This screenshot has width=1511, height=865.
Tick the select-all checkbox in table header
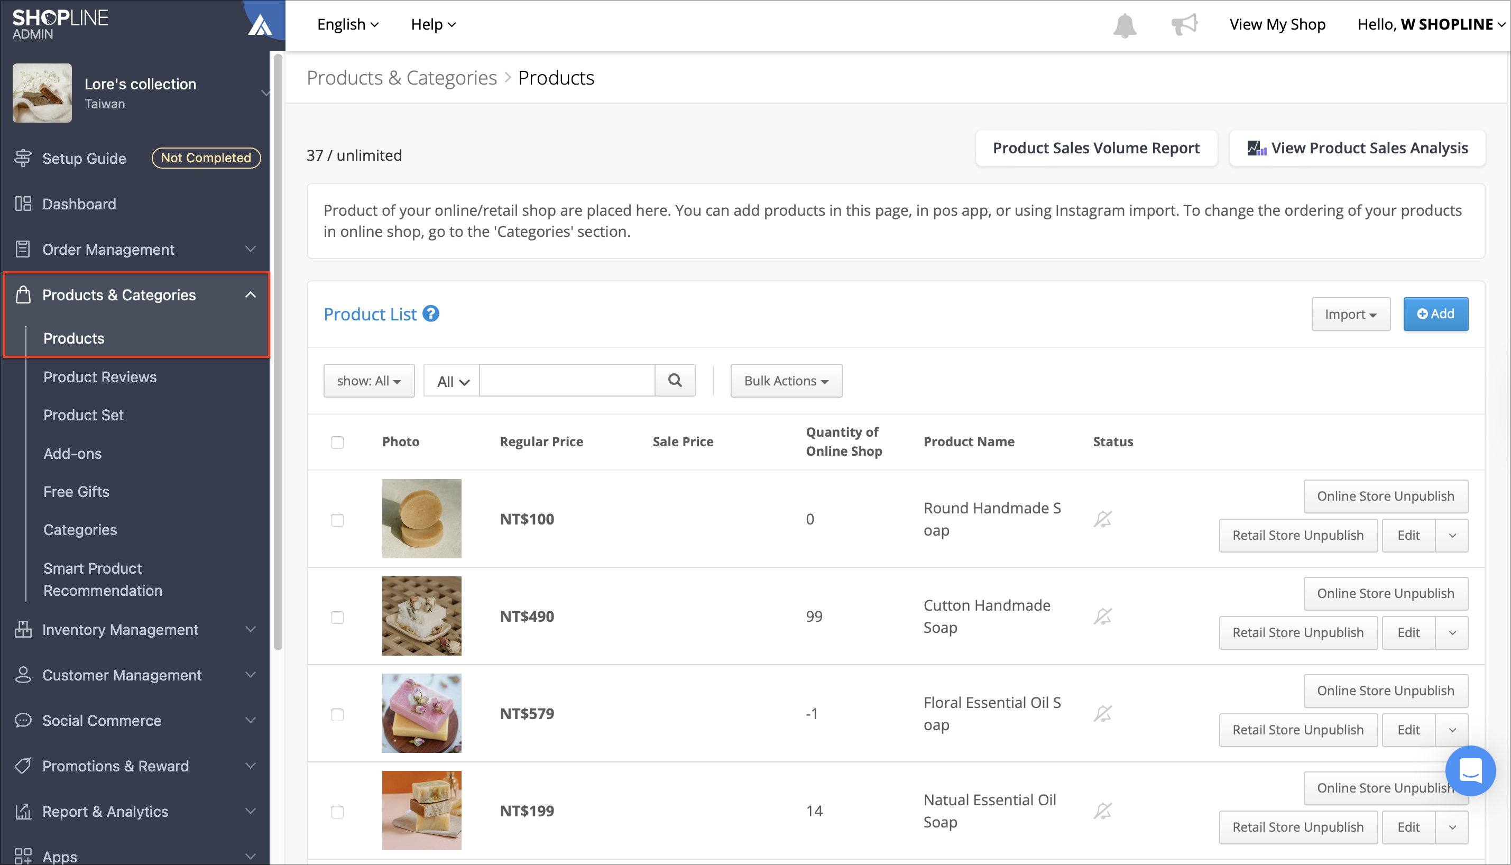[337, 442]
